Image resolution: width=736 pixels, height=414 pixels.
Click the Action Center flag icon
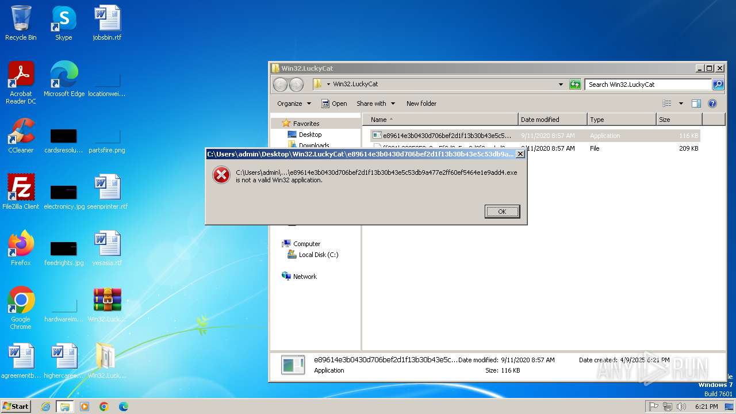pyautogui.click(x=654, y=407)
